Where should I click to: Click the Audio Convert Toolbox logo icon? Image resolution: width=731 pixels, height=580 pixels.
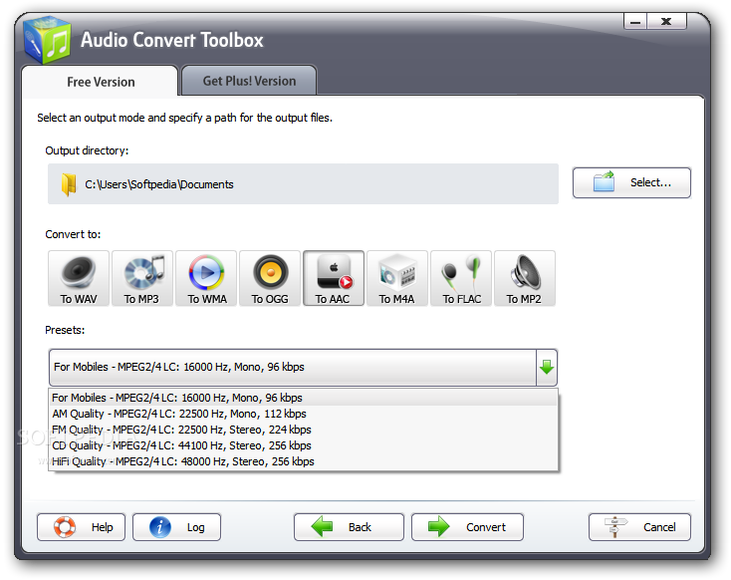tap(47, 40)
